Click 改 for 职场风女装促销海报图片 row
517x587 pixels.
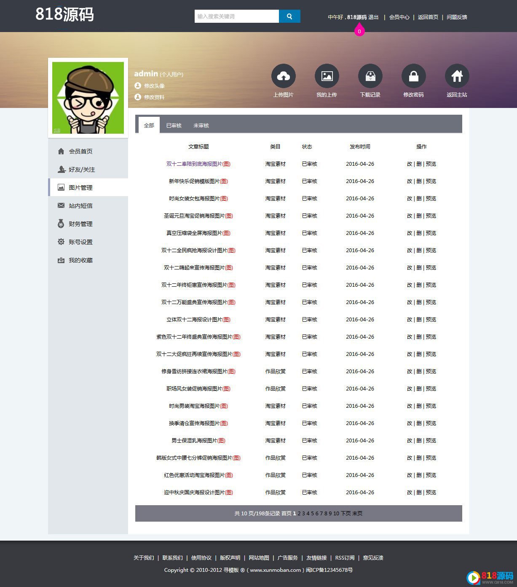[x=410, y=388]
